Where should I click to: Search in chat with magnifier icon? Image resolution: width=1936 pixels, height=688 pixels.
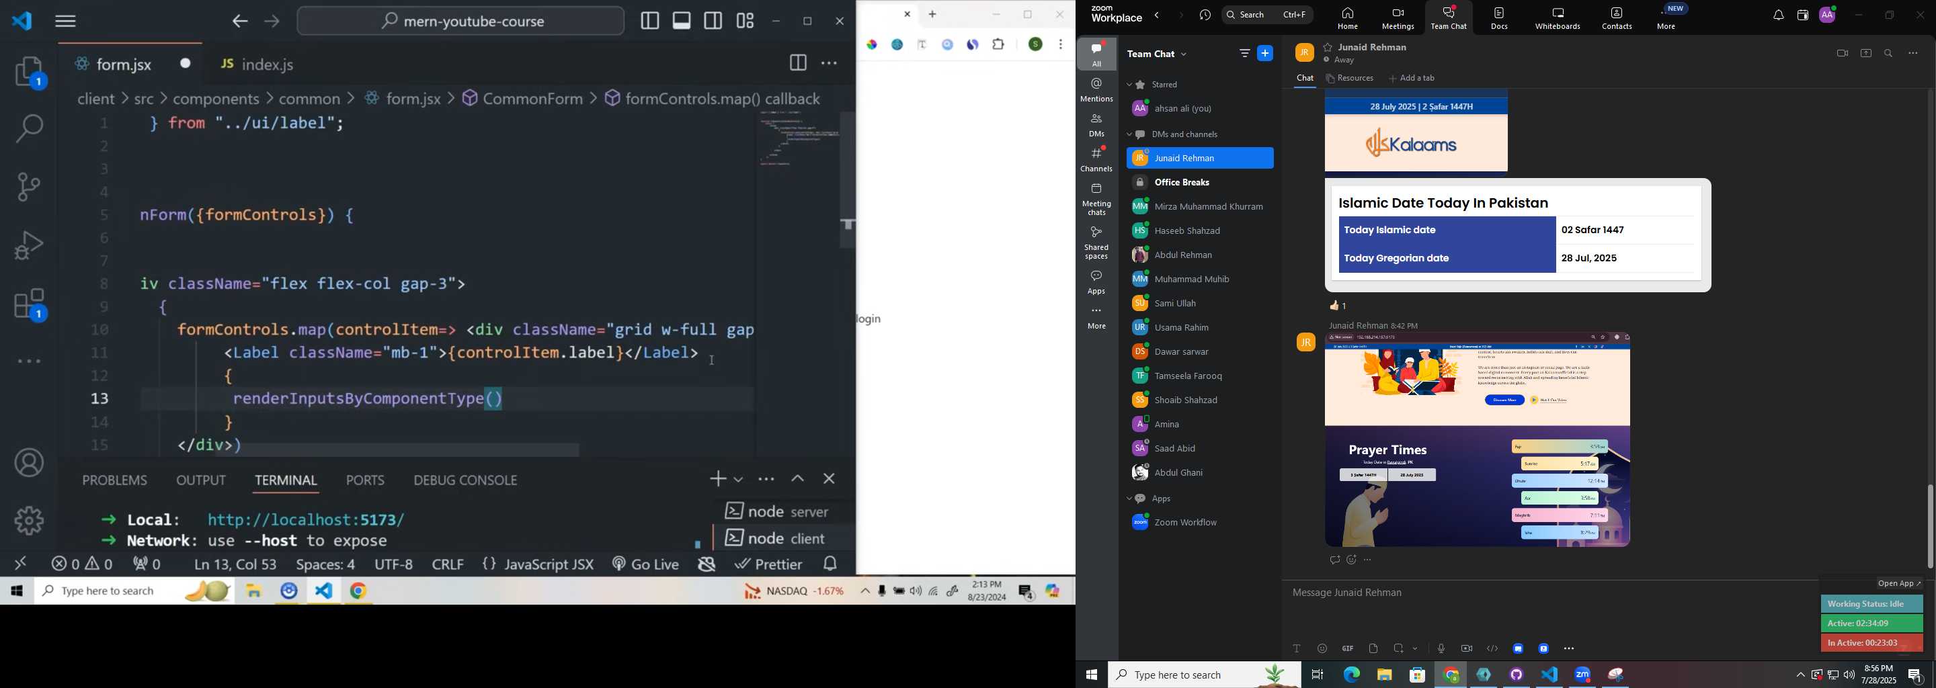(1889, 53)
